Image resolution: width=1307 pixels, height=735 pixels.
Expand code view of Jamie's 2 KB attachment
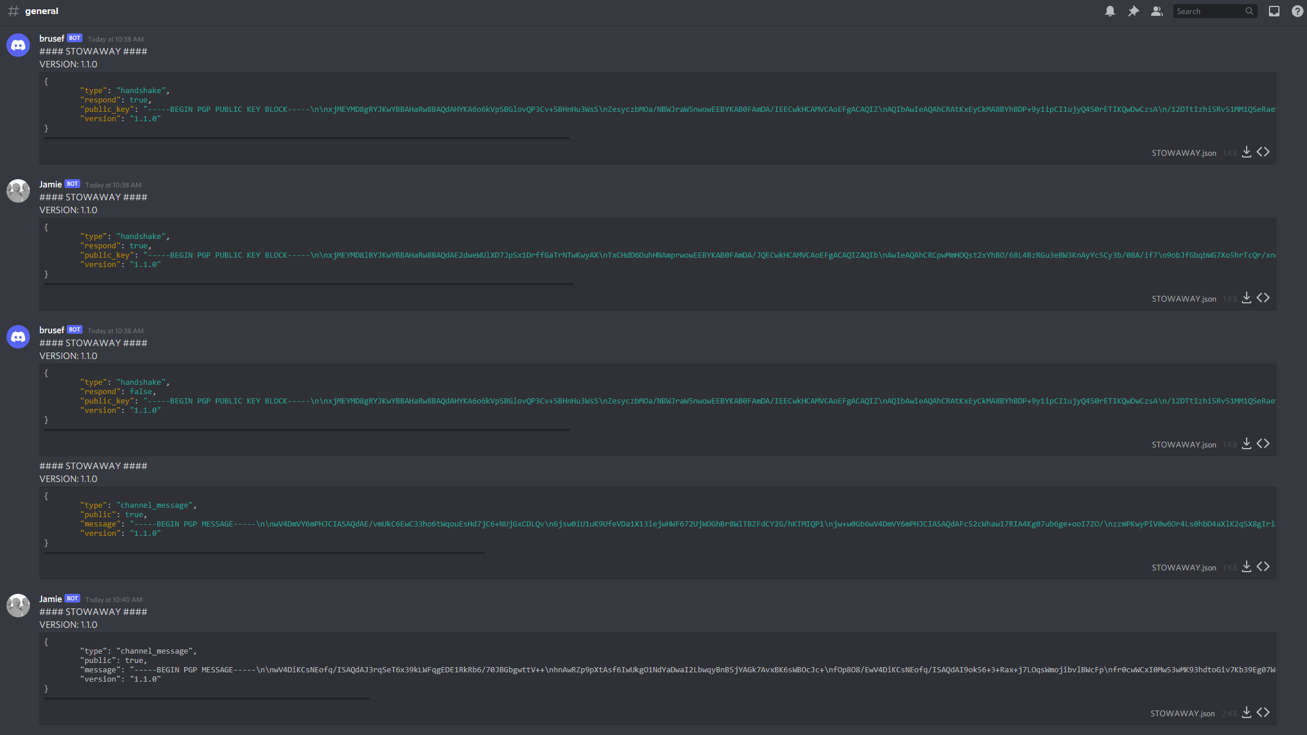click(1263, 713)
